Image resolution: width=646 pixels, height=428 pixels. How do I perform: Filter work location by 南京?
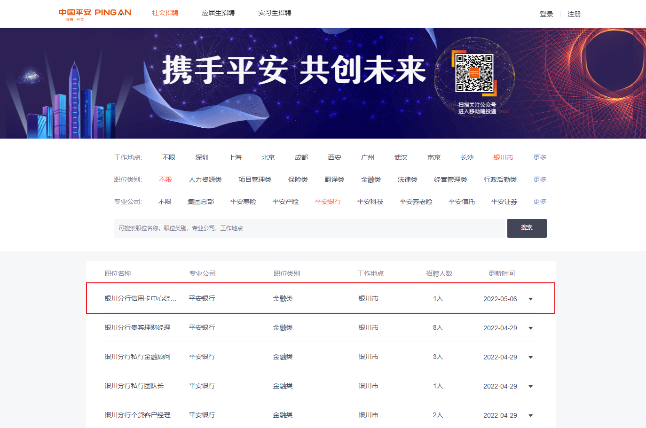click(x=434, y=157)
